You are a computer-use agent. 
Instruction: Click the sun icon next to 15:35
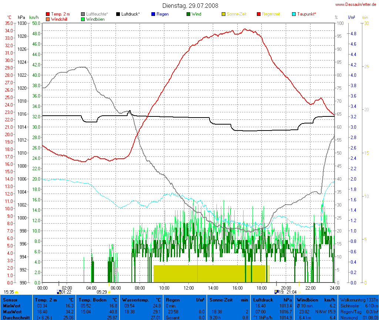(17, 292)
